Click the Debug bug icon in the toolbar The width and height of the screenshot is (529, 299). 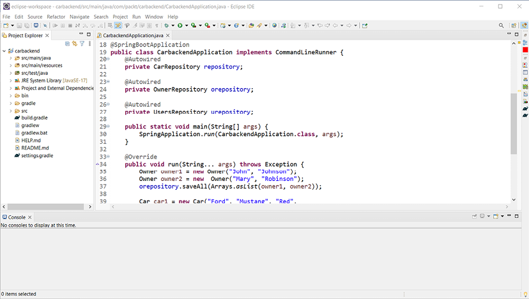point(166,26)
